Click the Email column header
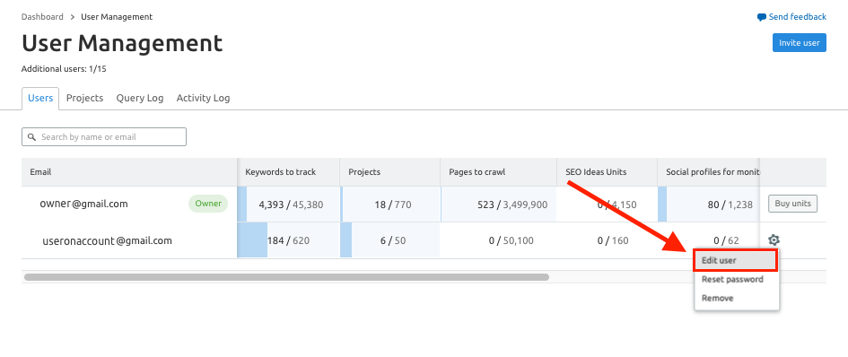Screen dimensions: 848x357 click(x=129, y=172)
